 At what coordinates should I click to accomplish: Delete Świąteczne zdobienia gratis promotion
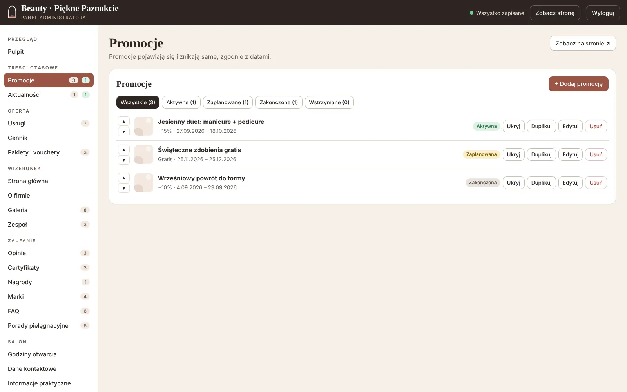[596, 154]
